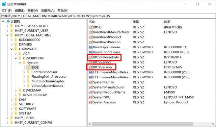Screen dimensions: 216x127
Task: Click the M4500 data value
Action: click(x=169, y=92)
